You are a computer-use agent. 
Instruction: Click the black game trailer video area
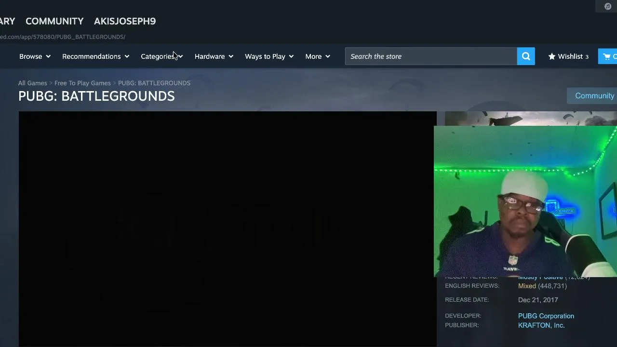coord(228,229)
